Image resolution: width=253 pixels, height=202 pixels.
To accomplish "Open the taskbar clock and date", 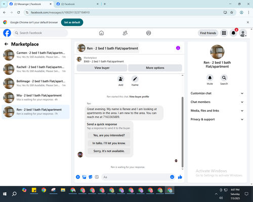I will 235,194.
